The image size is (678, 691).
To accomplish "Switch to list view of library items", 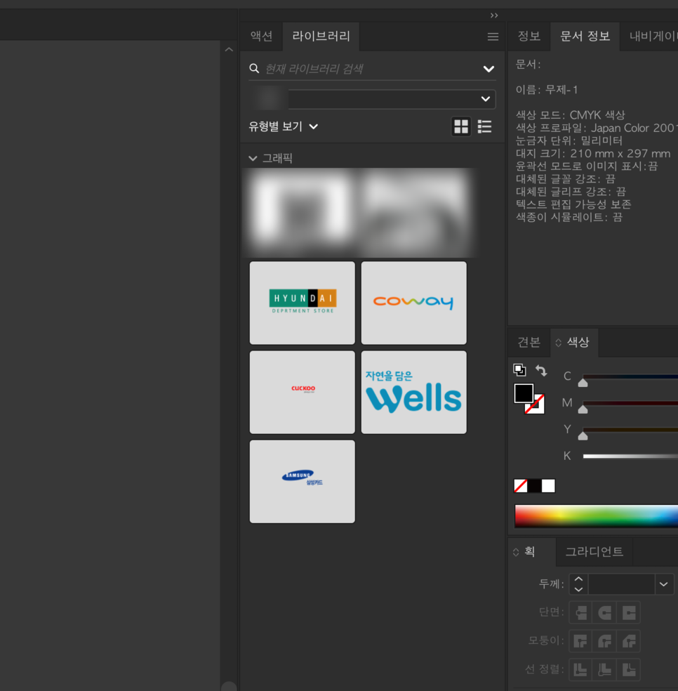I will coord(484,126).
